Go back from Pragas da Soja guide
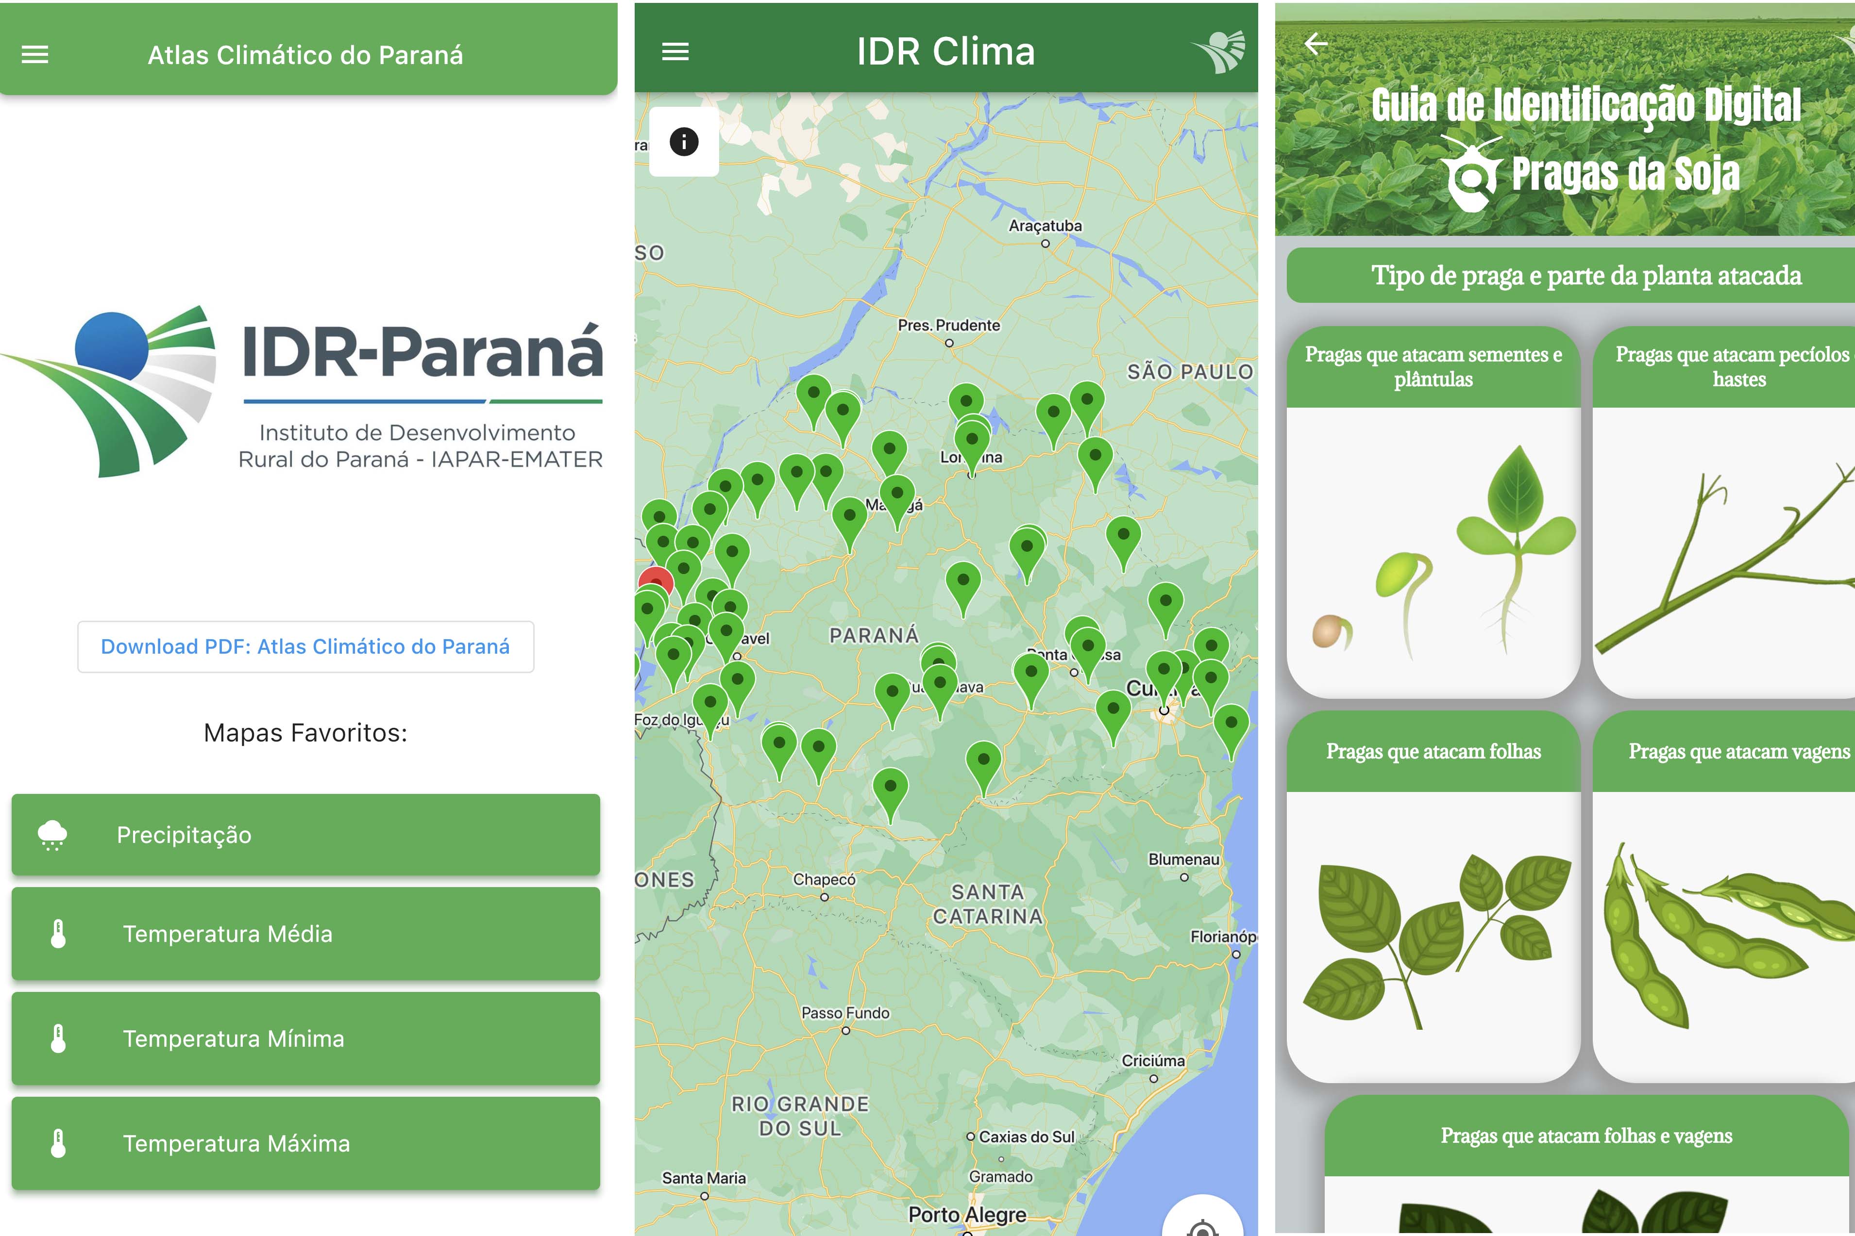 pos(1316,43)
